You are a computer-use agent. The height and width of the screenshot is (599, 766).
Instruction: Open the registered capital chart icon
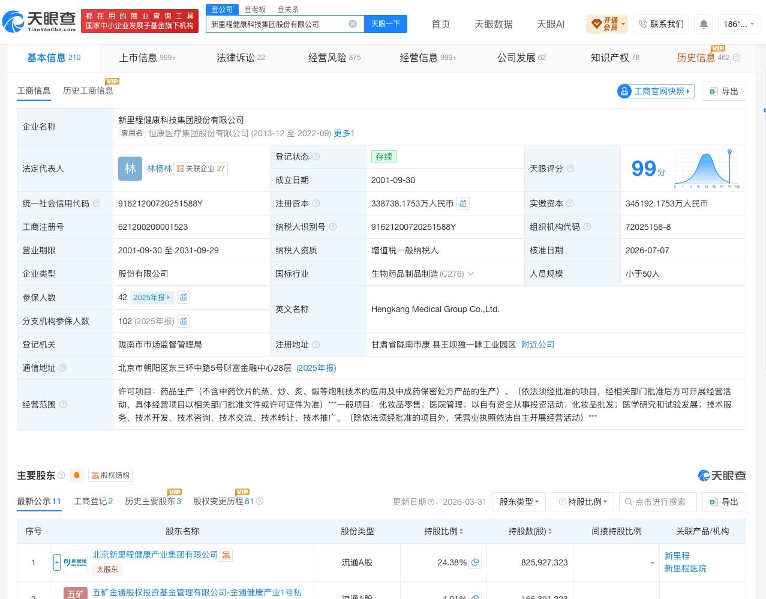click(463, 203)
